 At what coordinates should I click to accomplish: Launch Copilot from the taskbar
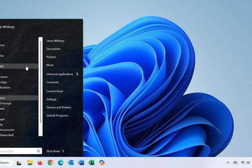point(102,163)
